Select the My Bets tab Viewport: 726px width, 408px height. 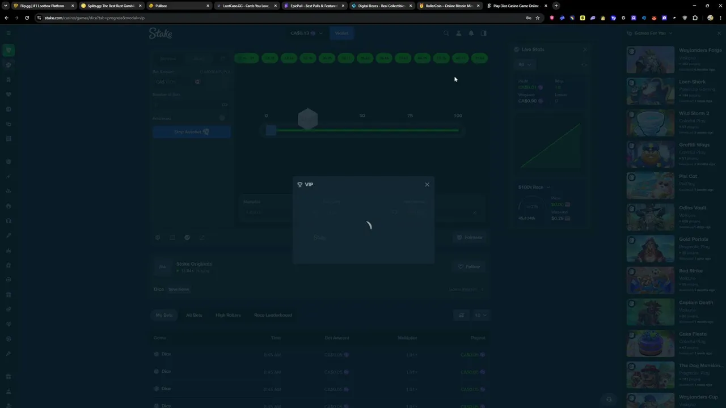(x=164, y=315)
